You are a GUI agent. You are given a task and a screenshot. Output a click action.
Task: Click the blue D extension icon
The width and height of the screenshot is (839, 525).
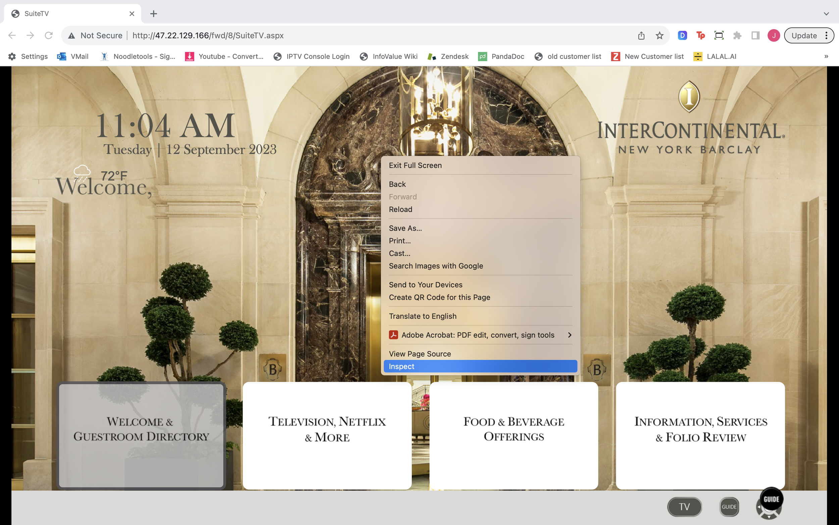coord(682,36)
